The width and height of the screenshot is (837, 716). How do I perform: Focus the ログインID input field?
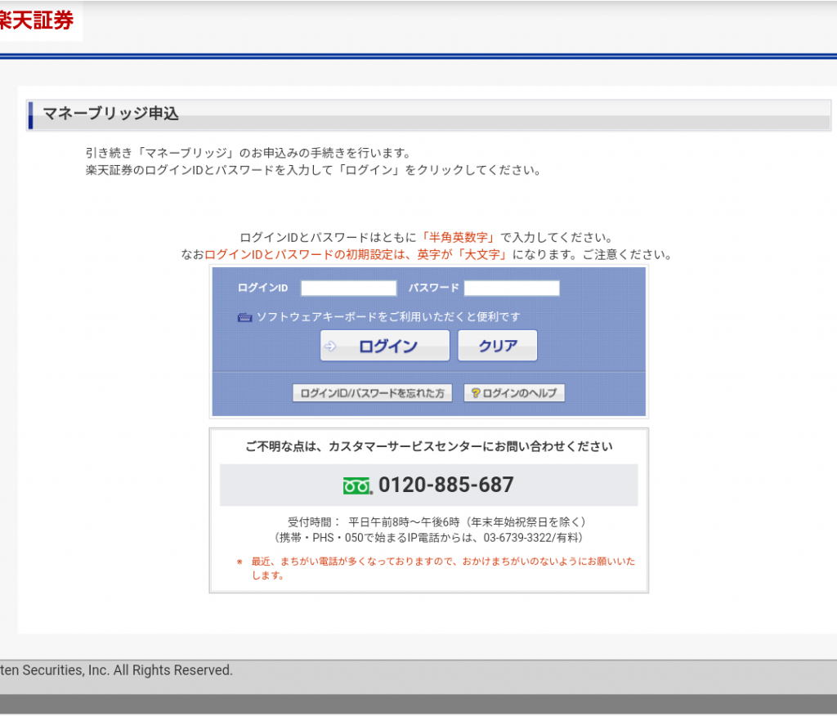(348, 288)
